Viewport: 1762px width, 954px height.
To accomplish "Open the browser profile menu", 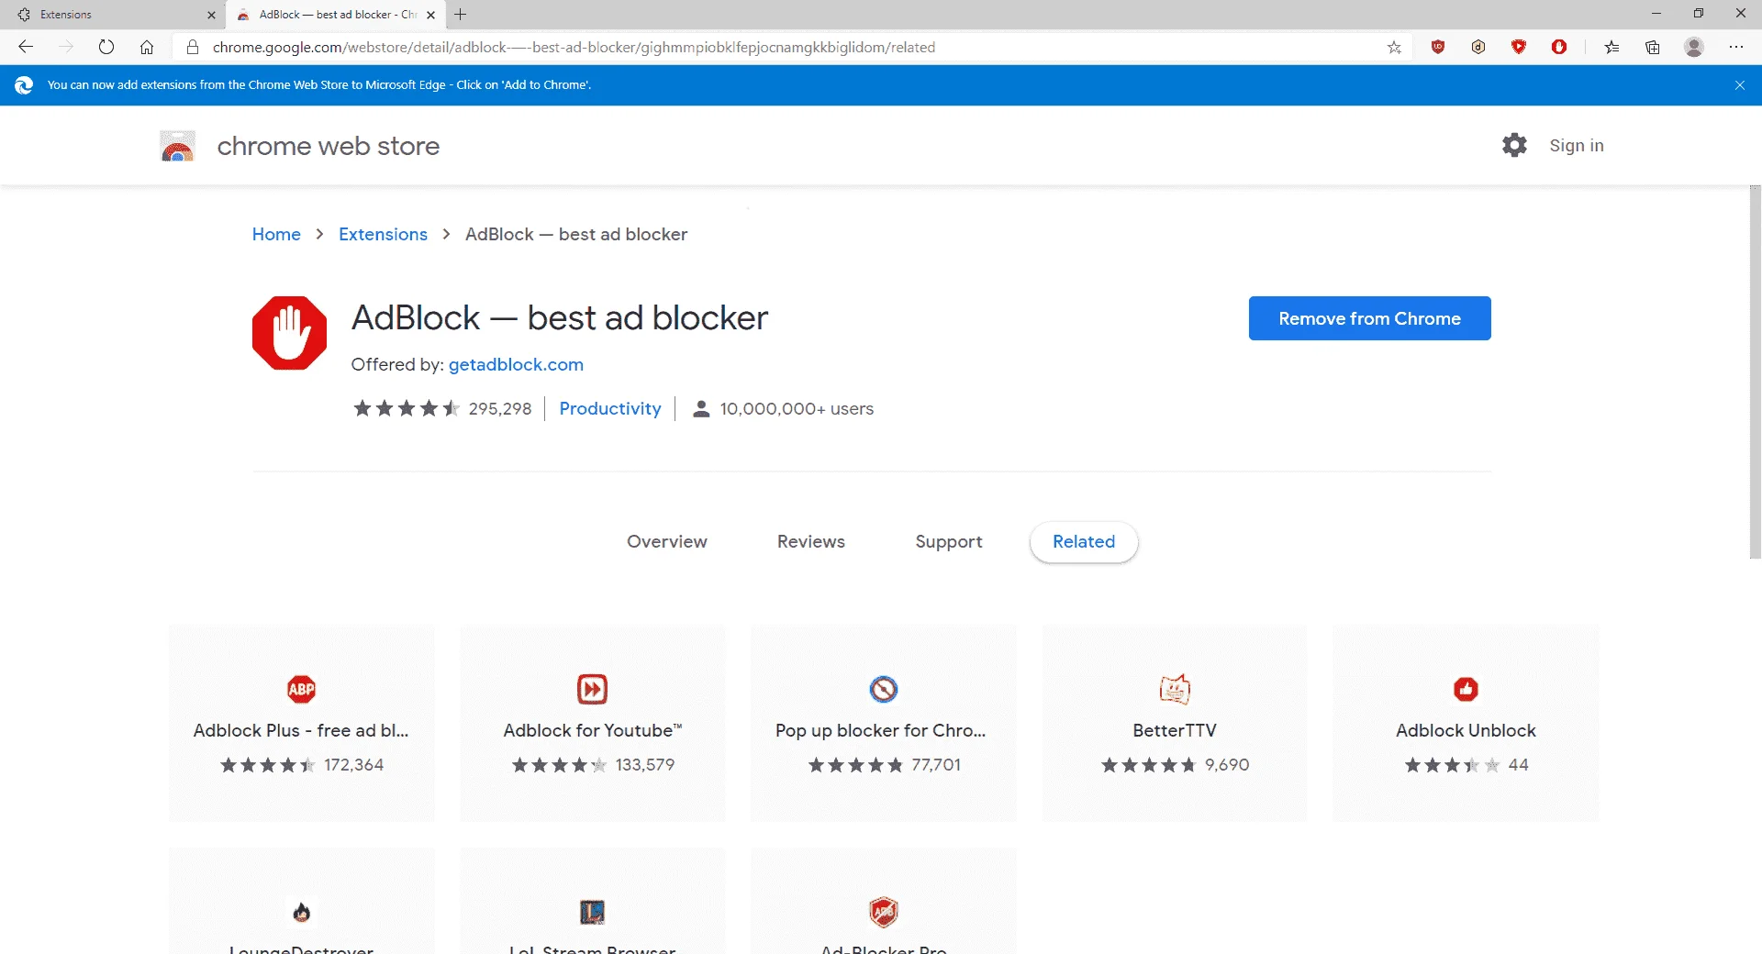I will coord(1694,47).
